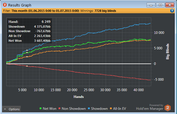The width and height of the screenshot is (177, 114).
Task: Click the Net Won data point marker on the green line
Action: 27,52
